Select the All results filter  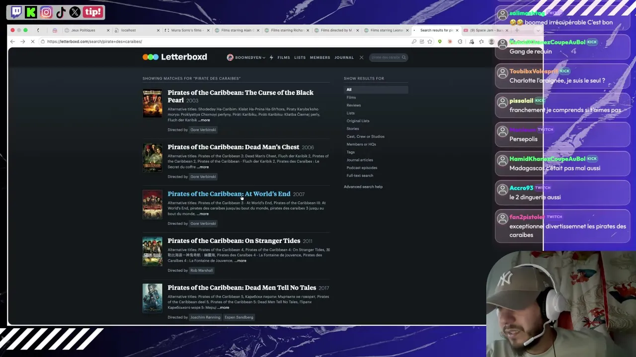pyautogui.click(x=376, y=90)
